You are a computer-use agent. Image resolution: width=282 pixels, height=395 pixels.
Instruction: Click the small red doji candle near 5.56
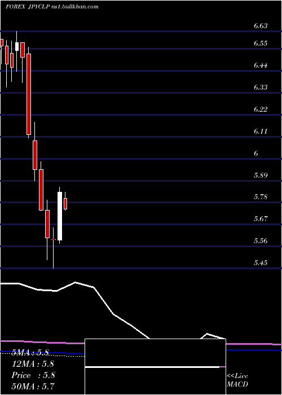(54, 240)
